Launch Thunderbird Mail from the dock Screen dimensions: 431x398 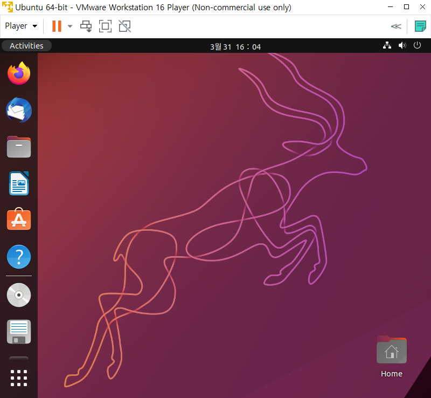19,110
